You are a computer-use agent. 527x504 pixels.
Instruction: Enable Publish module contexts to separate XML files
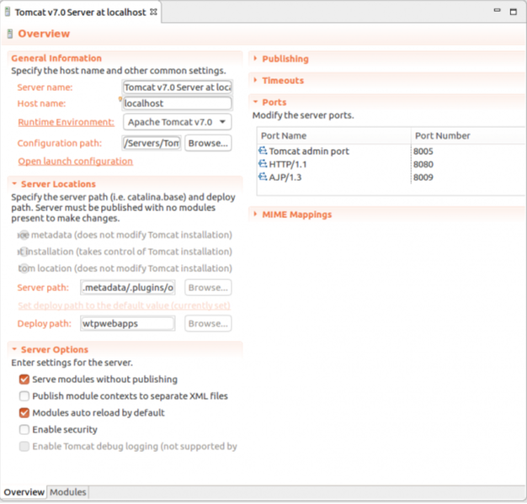(x=24, y=396)
